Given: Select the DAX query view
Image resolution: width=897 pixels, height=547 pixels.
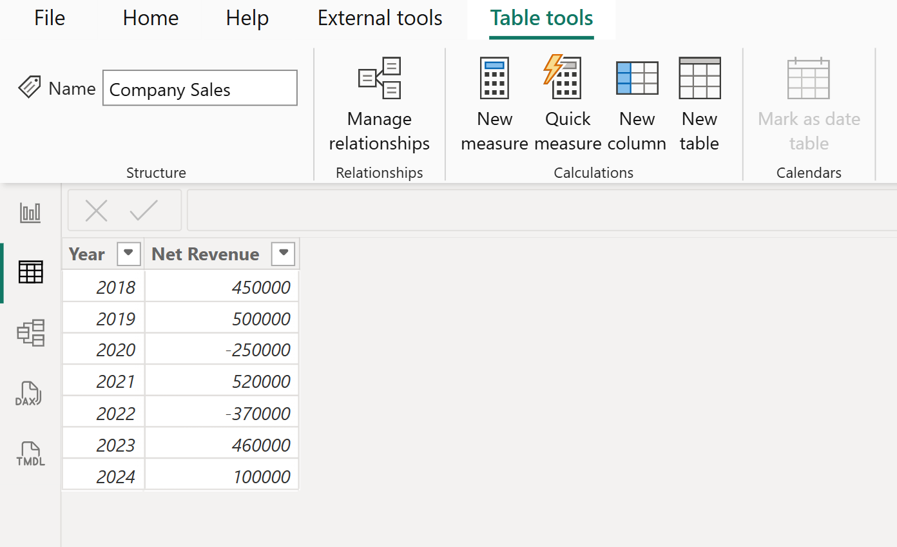Looking at the screenshot, I should 30,393.
